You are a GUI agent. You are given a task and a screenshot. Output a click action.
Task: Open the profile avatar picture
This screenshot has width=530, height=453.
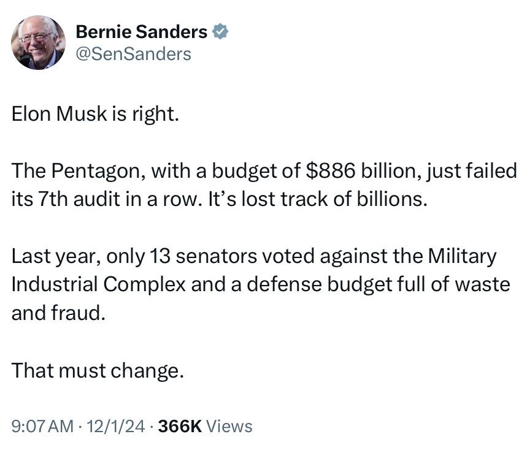tap(38, 42)
